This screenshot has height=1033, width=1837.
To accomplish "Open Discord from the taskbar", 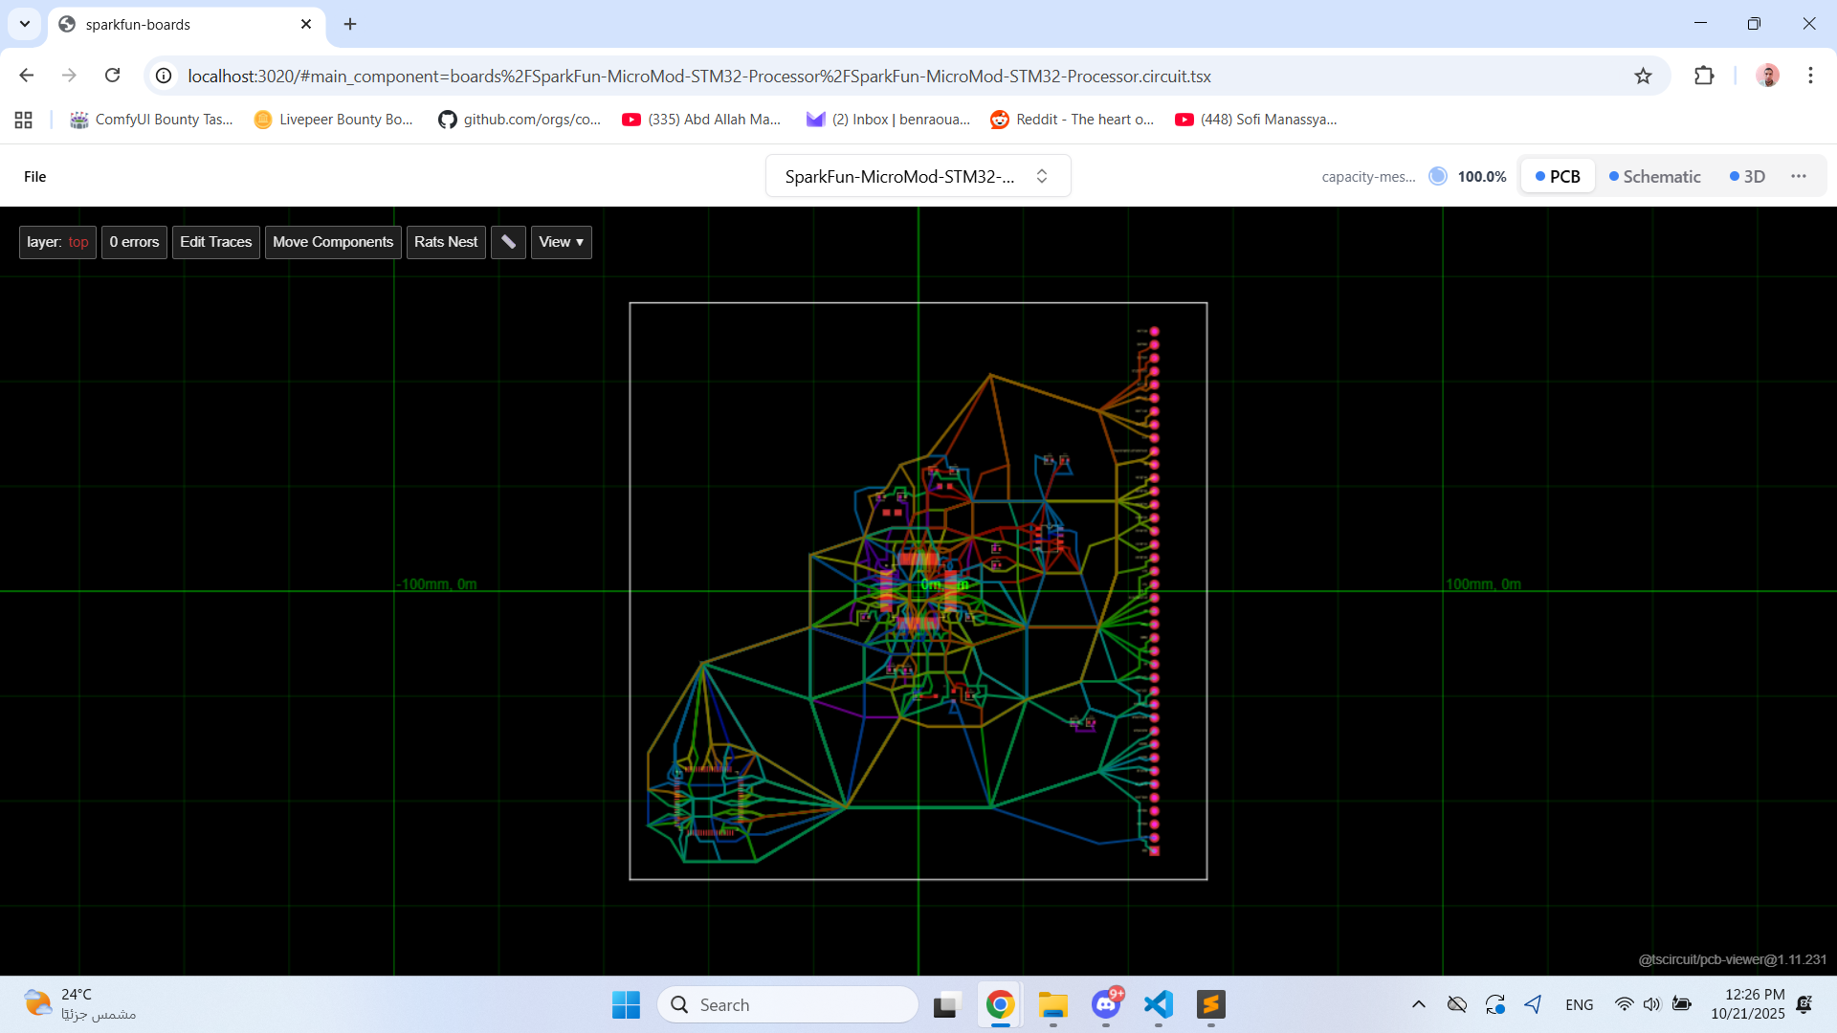I will (1106, 1004).
